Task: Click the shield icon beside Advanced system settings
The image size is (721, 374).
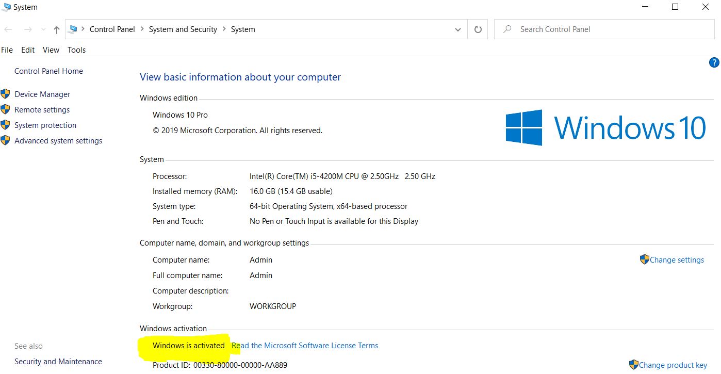Action: point(5,140)
